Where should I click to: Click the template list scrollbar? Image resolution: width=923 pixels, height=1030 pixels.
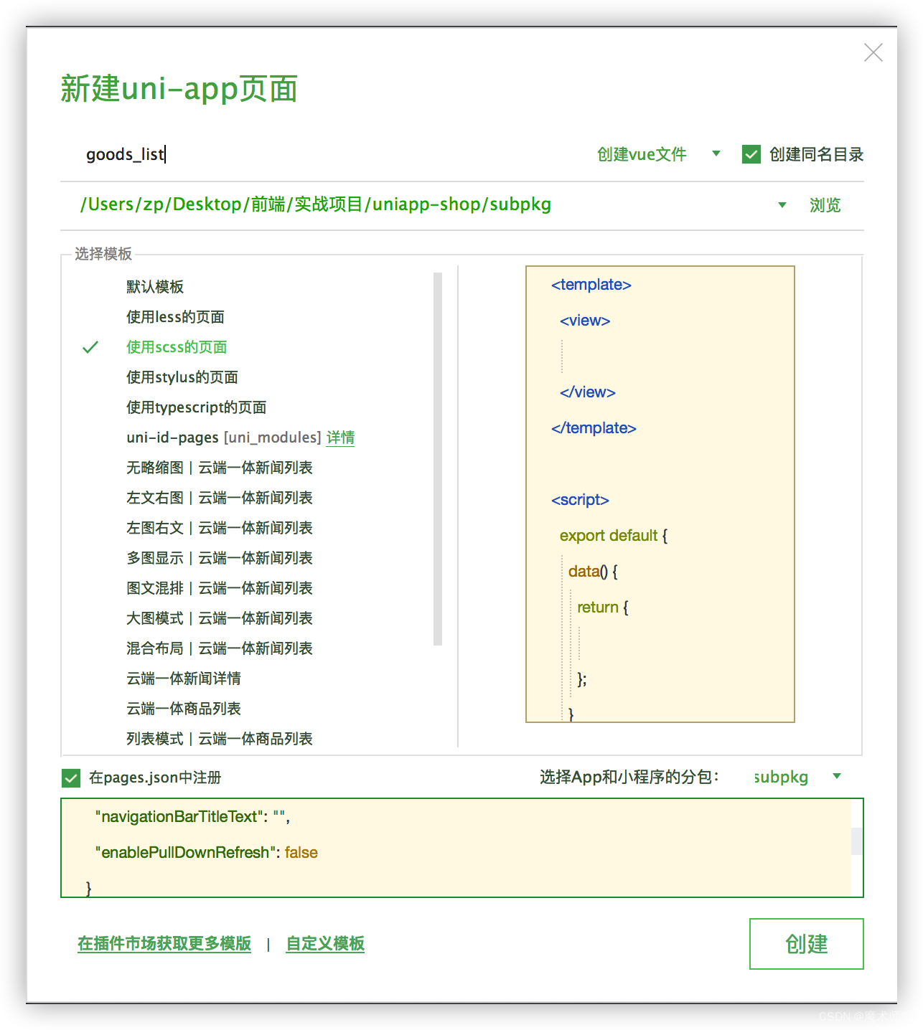click(438, 459)
